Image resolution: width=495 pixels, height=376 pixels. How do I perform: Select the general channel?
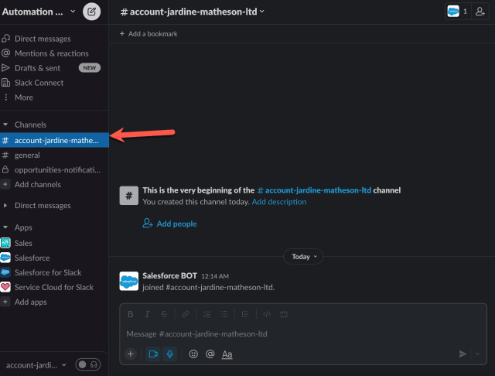pyautogui.click(x=27, y=155)
